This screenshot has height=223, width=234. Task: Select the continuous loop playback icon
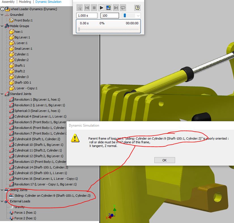tap(123, 8)
